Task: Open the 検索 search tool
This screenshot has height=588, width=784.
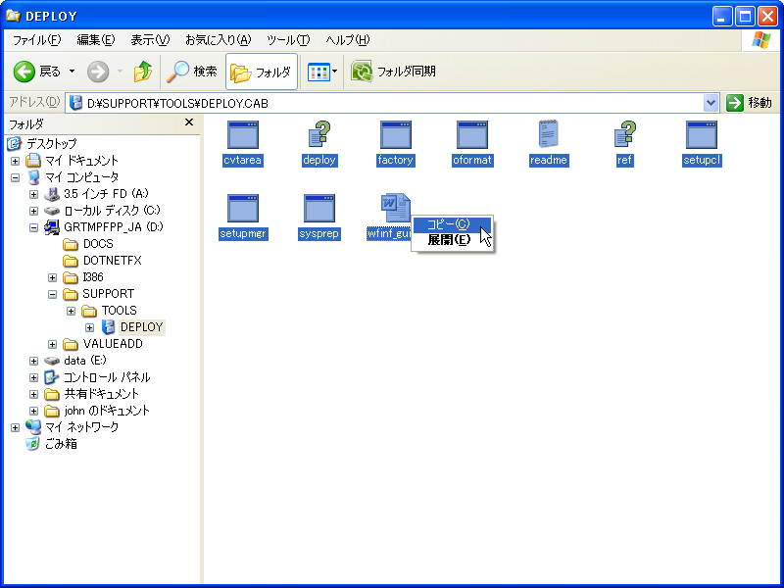Action: pos(192,72)
